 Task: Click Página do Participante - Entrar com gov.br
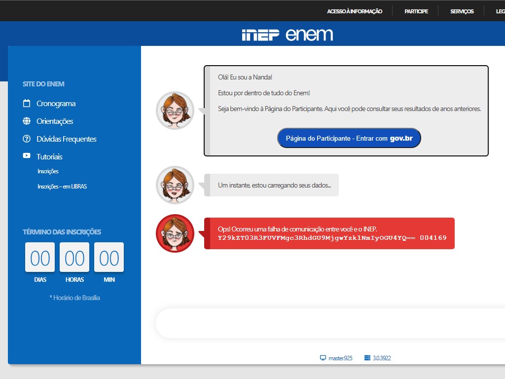click(x=349, y=138)
